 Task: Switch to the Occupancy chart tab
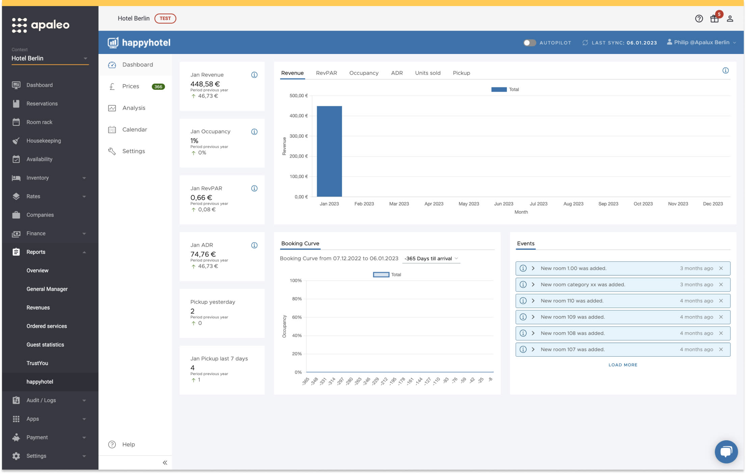click(x=364, y=73)
